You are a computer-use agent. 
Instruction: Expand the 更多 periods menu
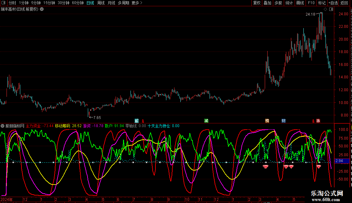[137, 3]
